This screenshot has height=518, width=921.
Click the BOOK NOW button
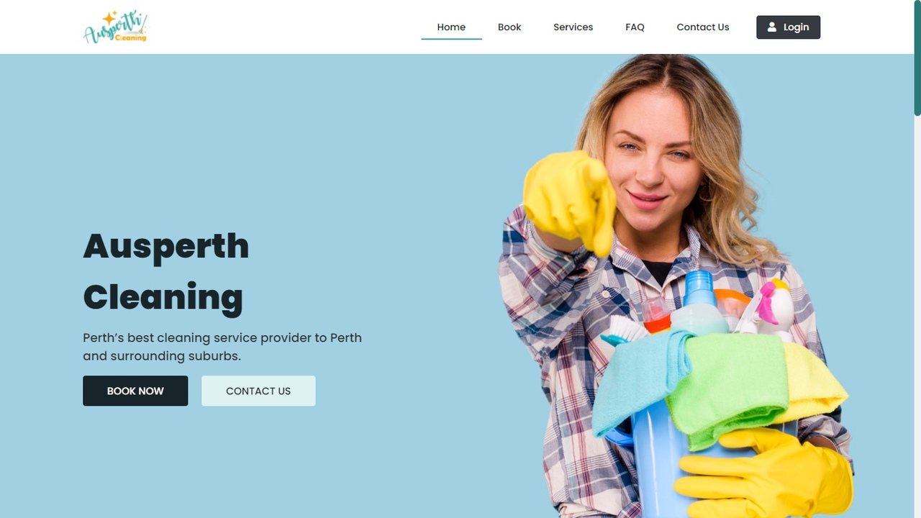coord(135,391)
